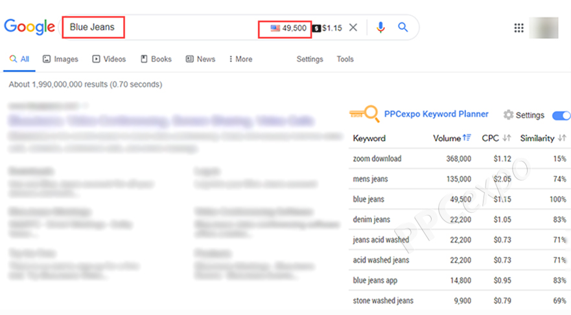Open the Google apps grid icon

coord(519,28)
